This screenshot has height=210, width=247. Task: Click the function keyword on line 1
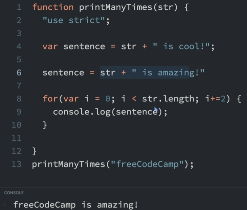[53, 7]
